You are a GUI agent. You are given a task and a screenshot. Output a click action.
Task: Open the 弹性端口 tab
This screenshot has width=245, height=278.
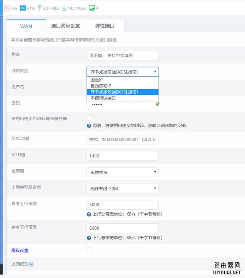(105, 26)
